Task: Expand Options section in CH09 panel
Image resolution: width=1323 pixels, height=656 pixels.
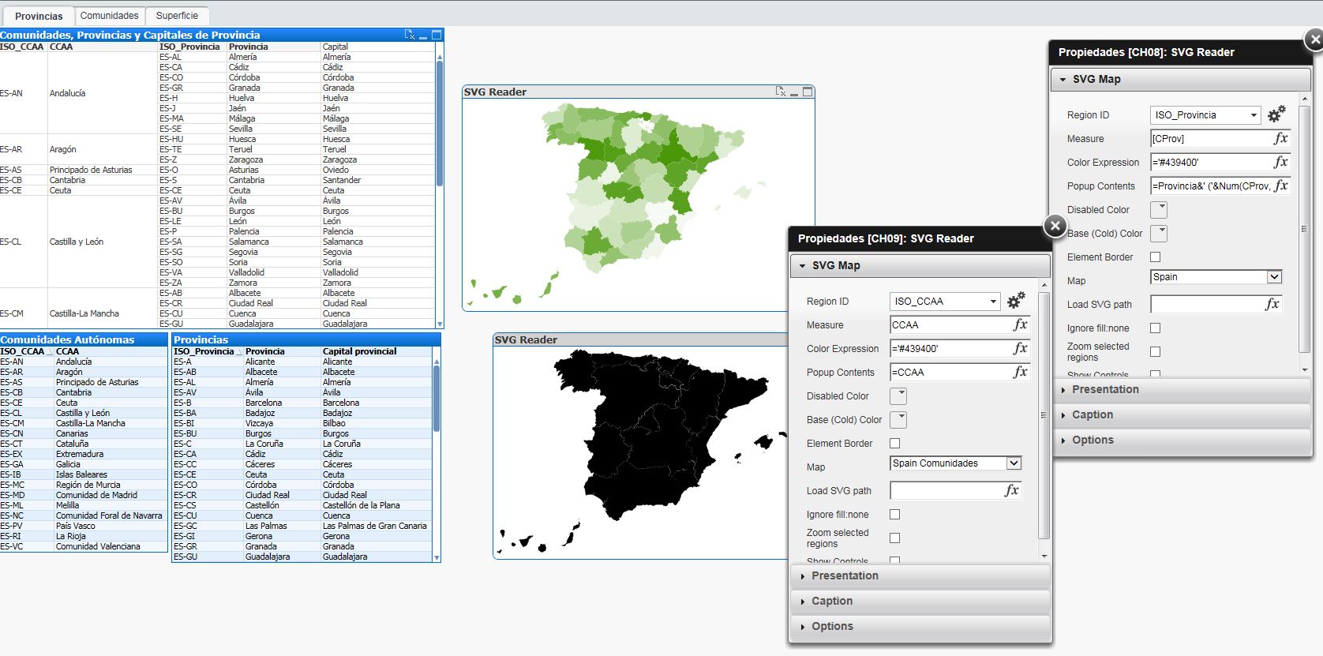Action: [x=920, y=626]
